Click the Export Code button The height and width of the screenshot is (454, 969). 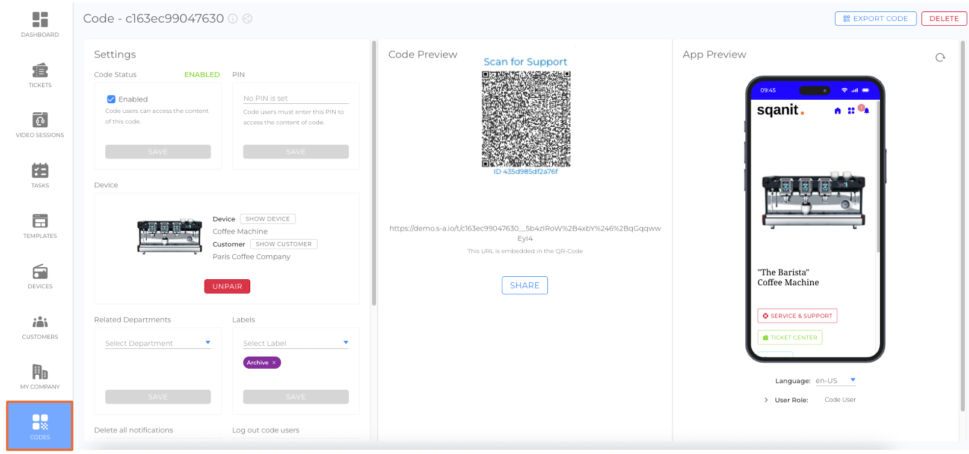point(875,19)
